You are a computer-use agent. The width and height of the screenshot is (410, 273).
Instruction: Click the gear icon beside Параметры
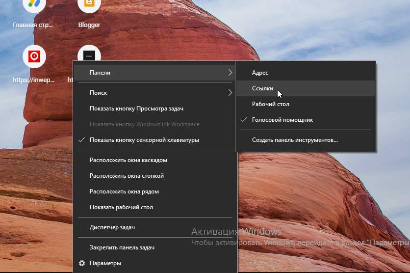coord(82,263)
